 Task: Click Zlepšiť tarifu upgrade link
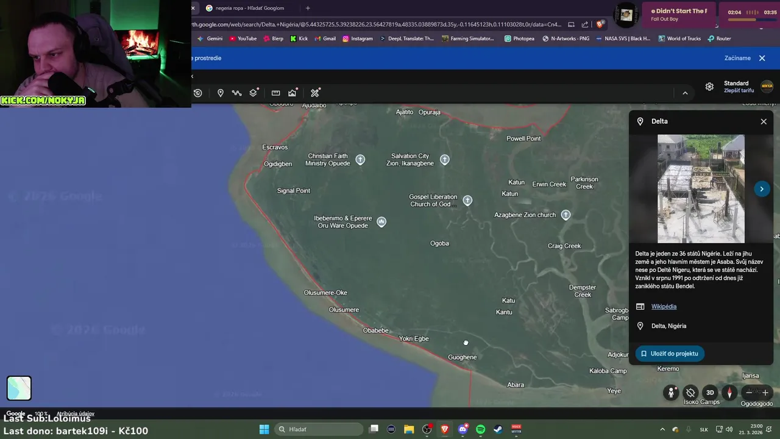click(739, 91)
